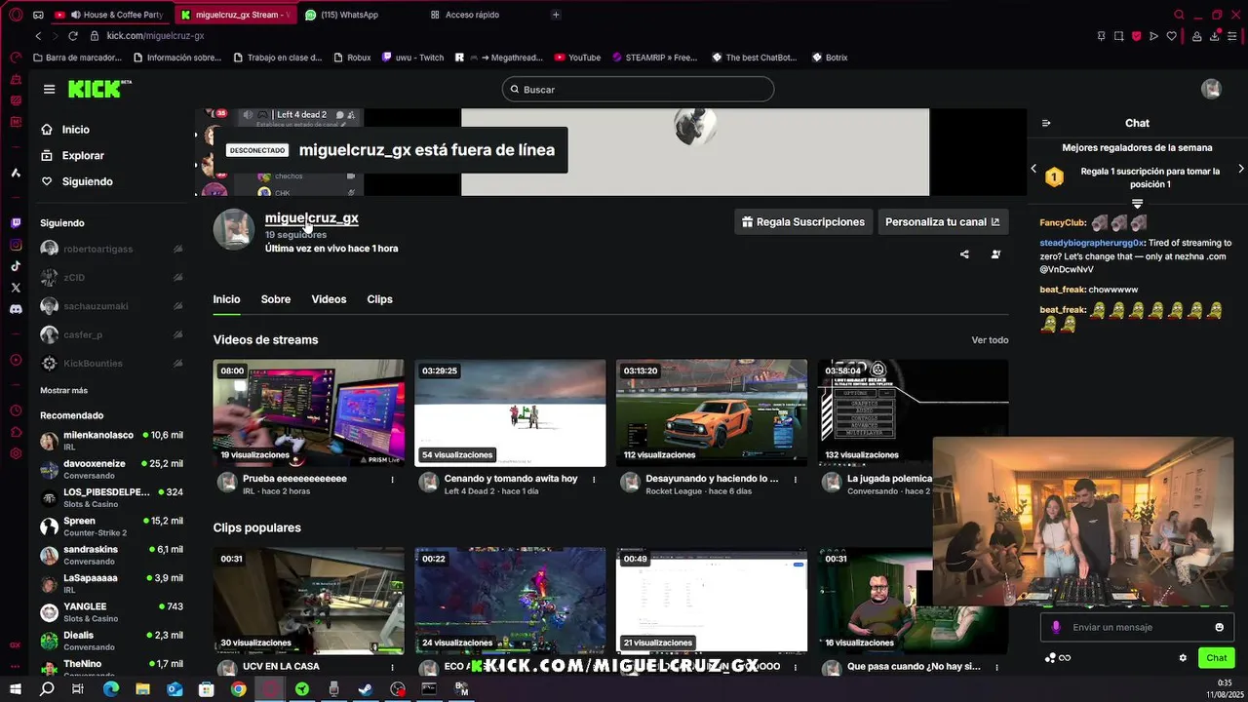Expand Mostrar más in following list

click(63, 390)
